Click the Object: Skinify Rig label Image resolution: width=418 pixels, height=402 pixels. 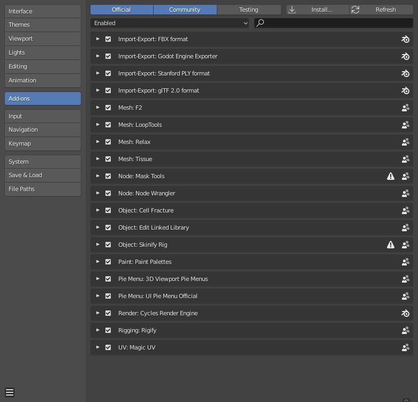[x=143, y=245]
